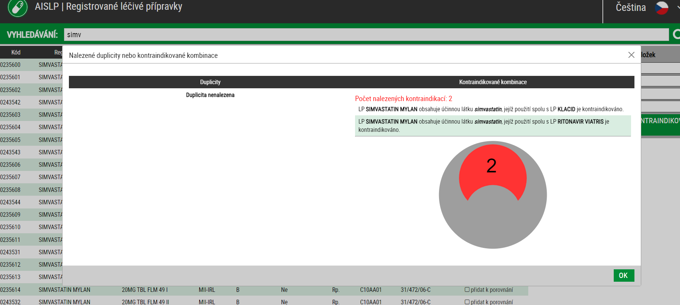Image resolution: width=680 pixels, height=305 pixels.
Task: Select code 0243531 in the table
Action: [10, 252]
